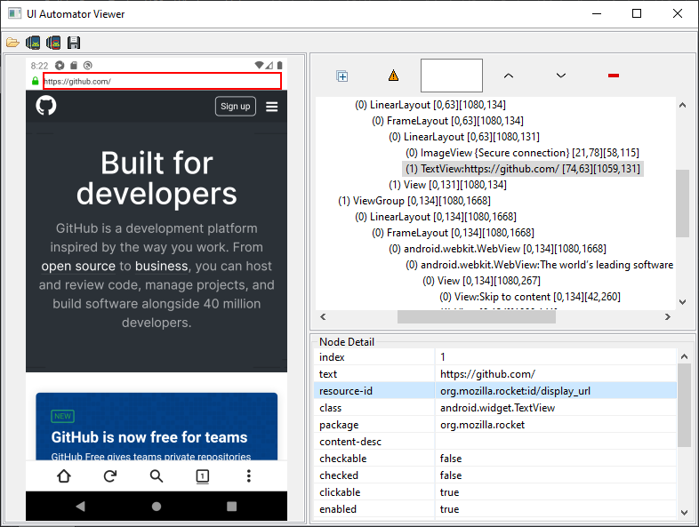Capture compressed hierarchy with second device icon

tap(53, 43)
